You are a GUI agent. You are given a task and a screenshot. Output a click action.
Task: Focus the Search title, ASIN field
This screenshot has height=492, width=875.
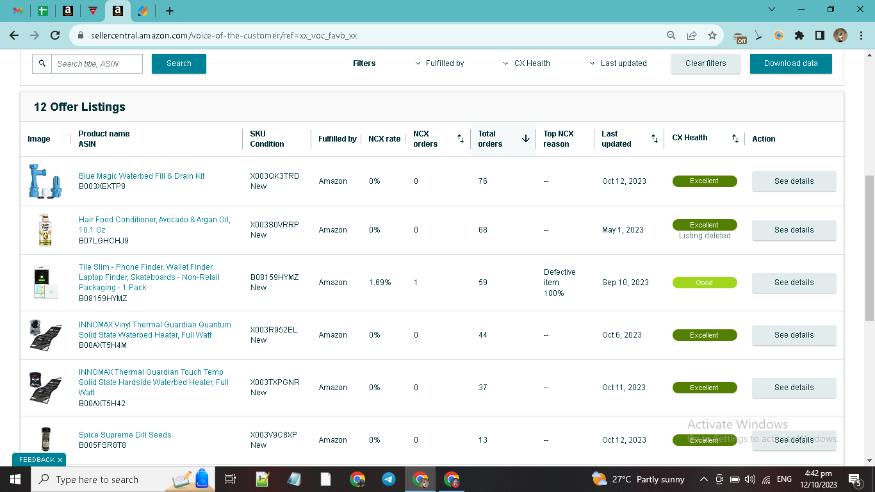[x=97, y=63]
